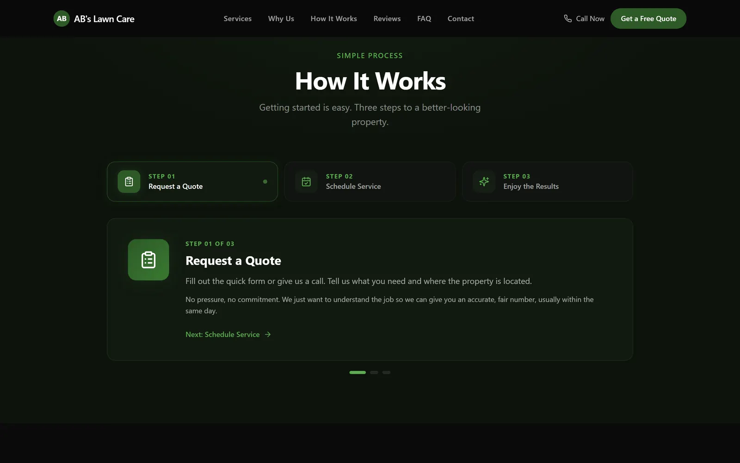Click the "Fill out the quick form" sentence
740x463 pixels.
359,281
